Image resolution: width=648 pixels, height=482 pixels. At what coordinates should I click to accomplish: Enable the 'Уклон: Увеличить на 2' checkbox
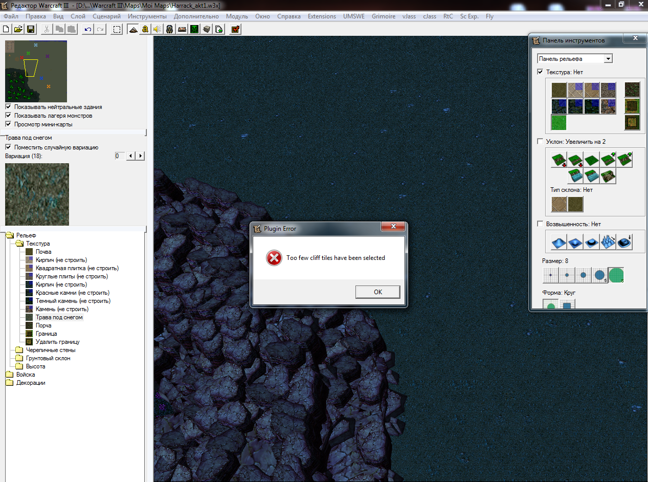point(540,142)
